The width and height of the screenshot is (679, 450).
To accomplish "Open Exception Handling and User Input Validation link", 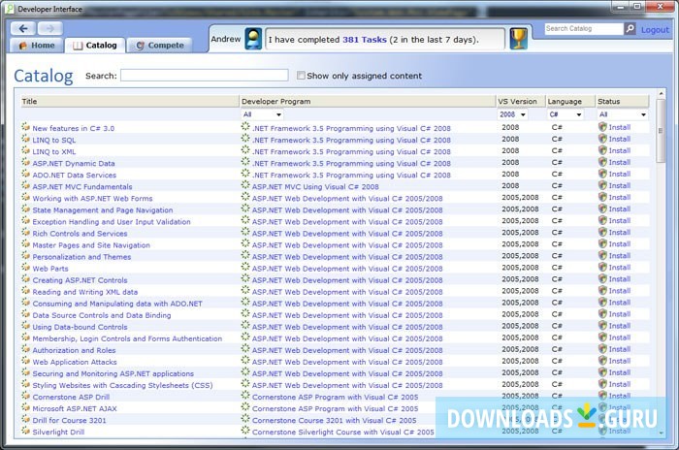I will tap(112, 222).
